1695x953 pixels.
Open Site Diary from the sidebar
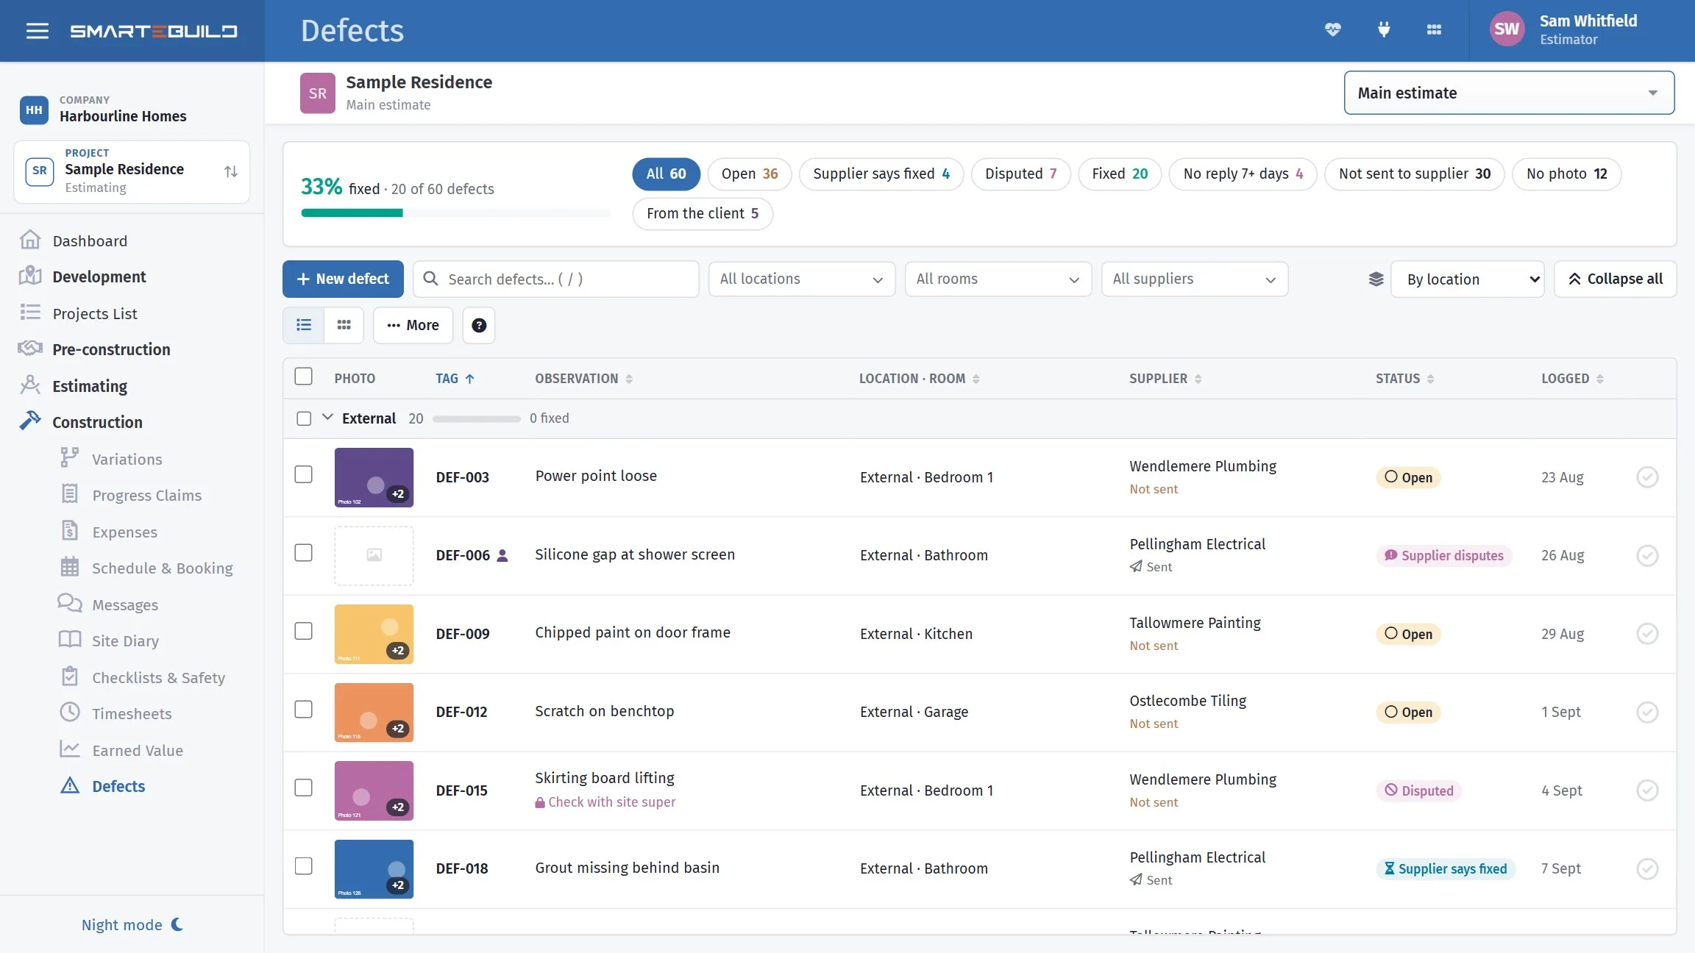tap(125, 640)
